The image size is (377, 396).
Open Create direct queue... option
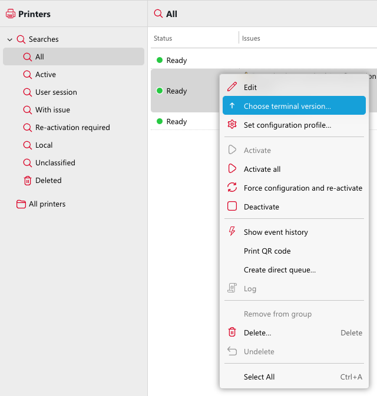coord(280,269)
